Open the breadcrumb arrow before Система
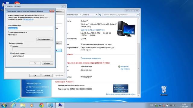This screenshot has height=108, width=193. point(80,15)
